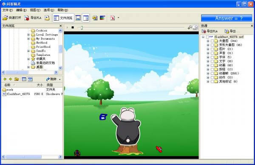Click the color gradient monitor icon
The height and width of the screenshot is (165, 255).
pos(102,18)
